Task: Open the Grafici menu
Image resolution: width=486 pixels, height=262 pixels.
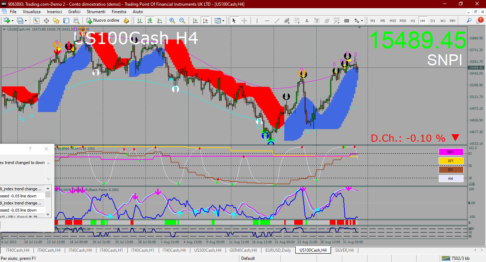Action: (74, 12)
